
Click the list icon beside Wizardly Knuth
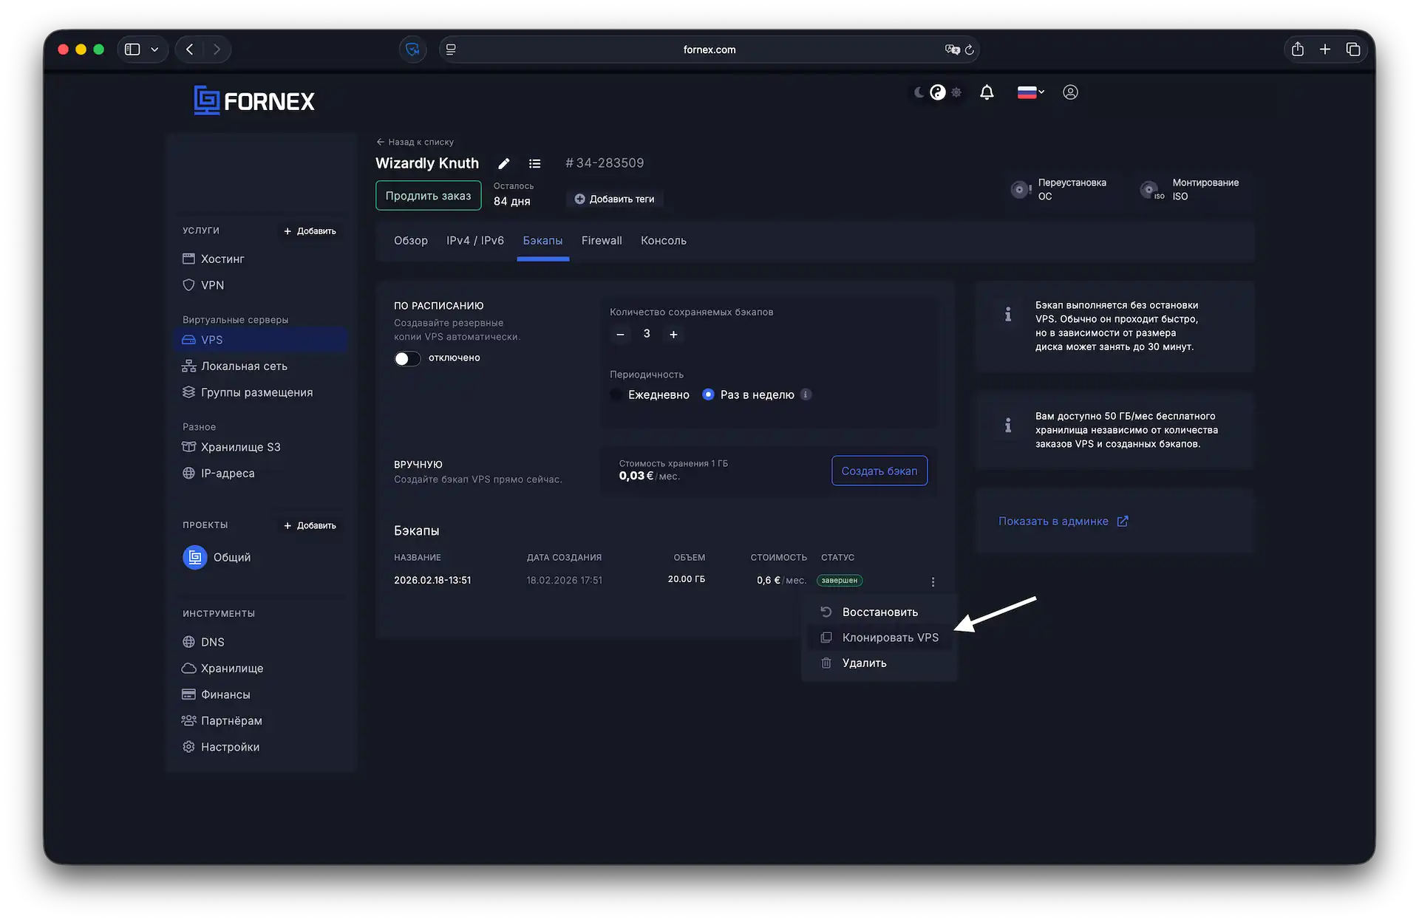(x=534, y=163)
